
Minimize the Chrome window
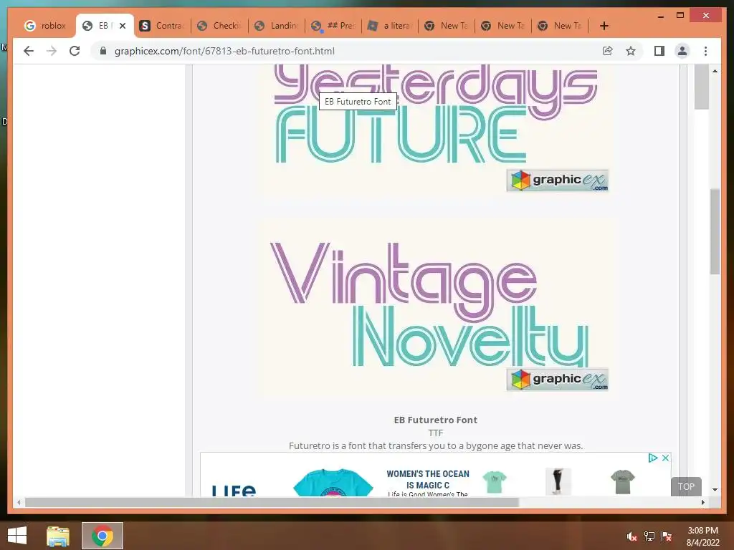[661, 16]
